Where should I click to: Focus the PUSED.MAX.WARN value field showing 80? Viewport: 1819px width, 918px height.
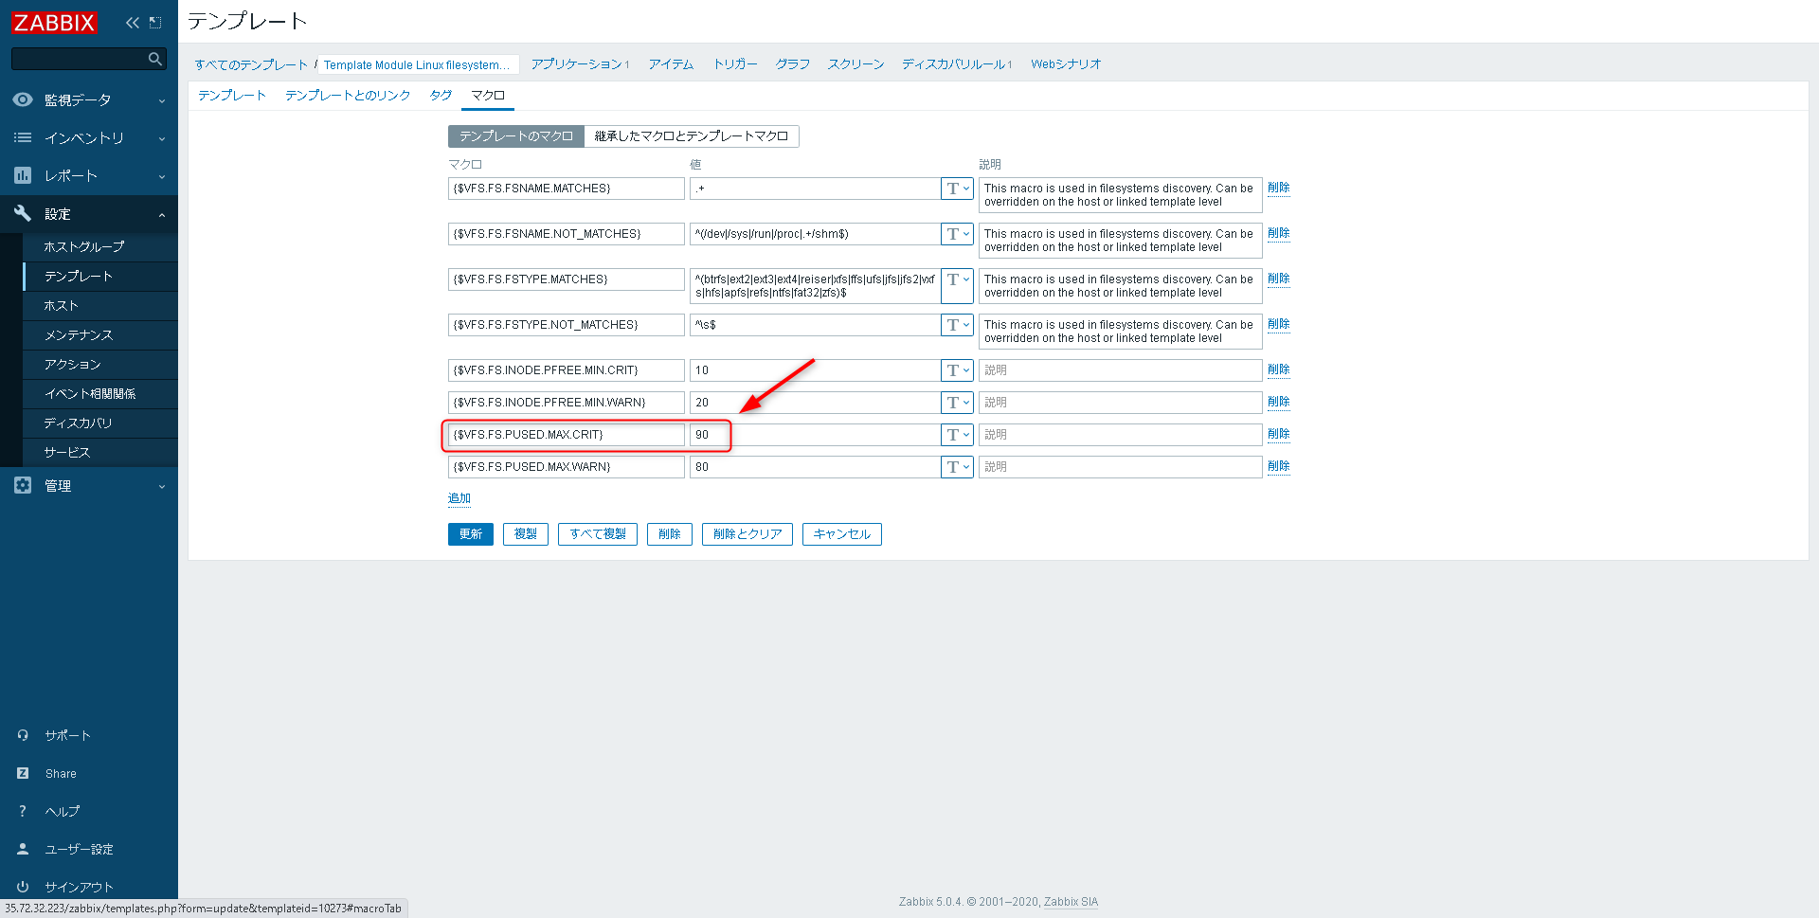coord(815,467)
